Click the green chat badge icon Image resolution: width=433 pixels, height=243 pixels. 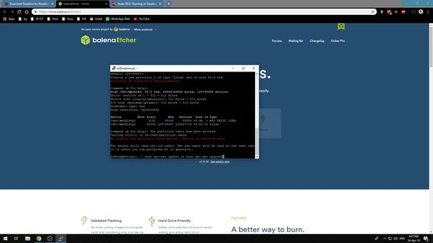point(341,26)
